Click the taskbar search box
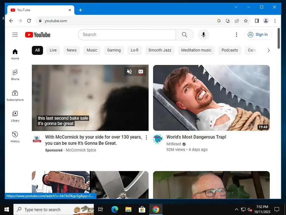286x215 pixels. (54, 209)
